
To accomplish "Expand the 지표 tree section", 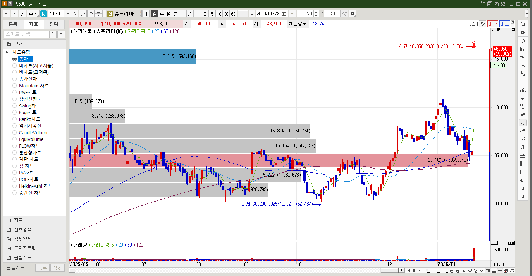I will coord(9,220).
